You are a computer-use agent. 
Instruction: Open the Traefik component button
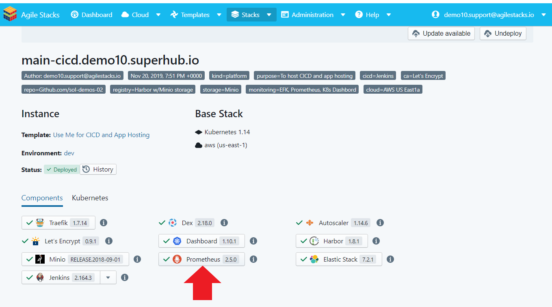58,223
